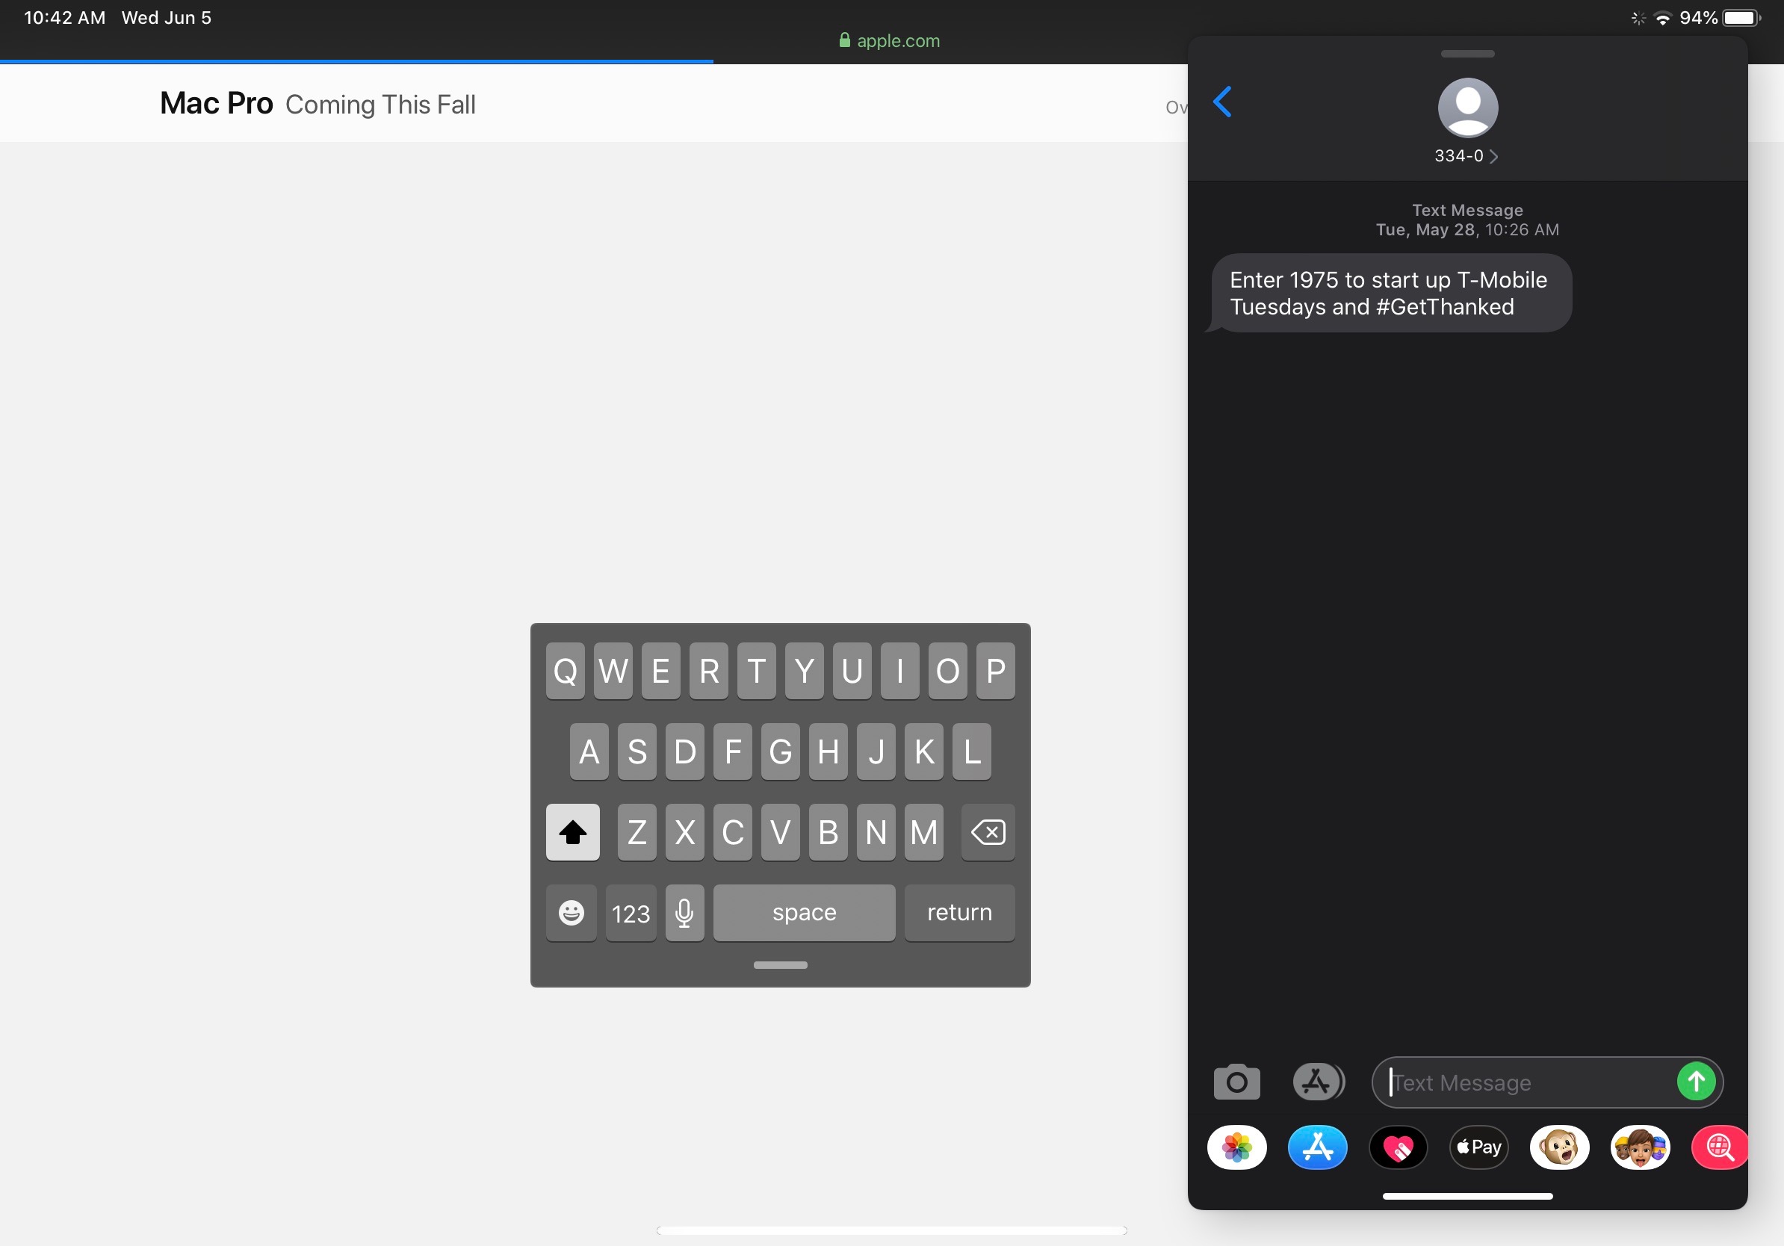Screen dimensions: 1784x1246
Task: Tap the H key on floating keyboard
Action: coord(828,751)
